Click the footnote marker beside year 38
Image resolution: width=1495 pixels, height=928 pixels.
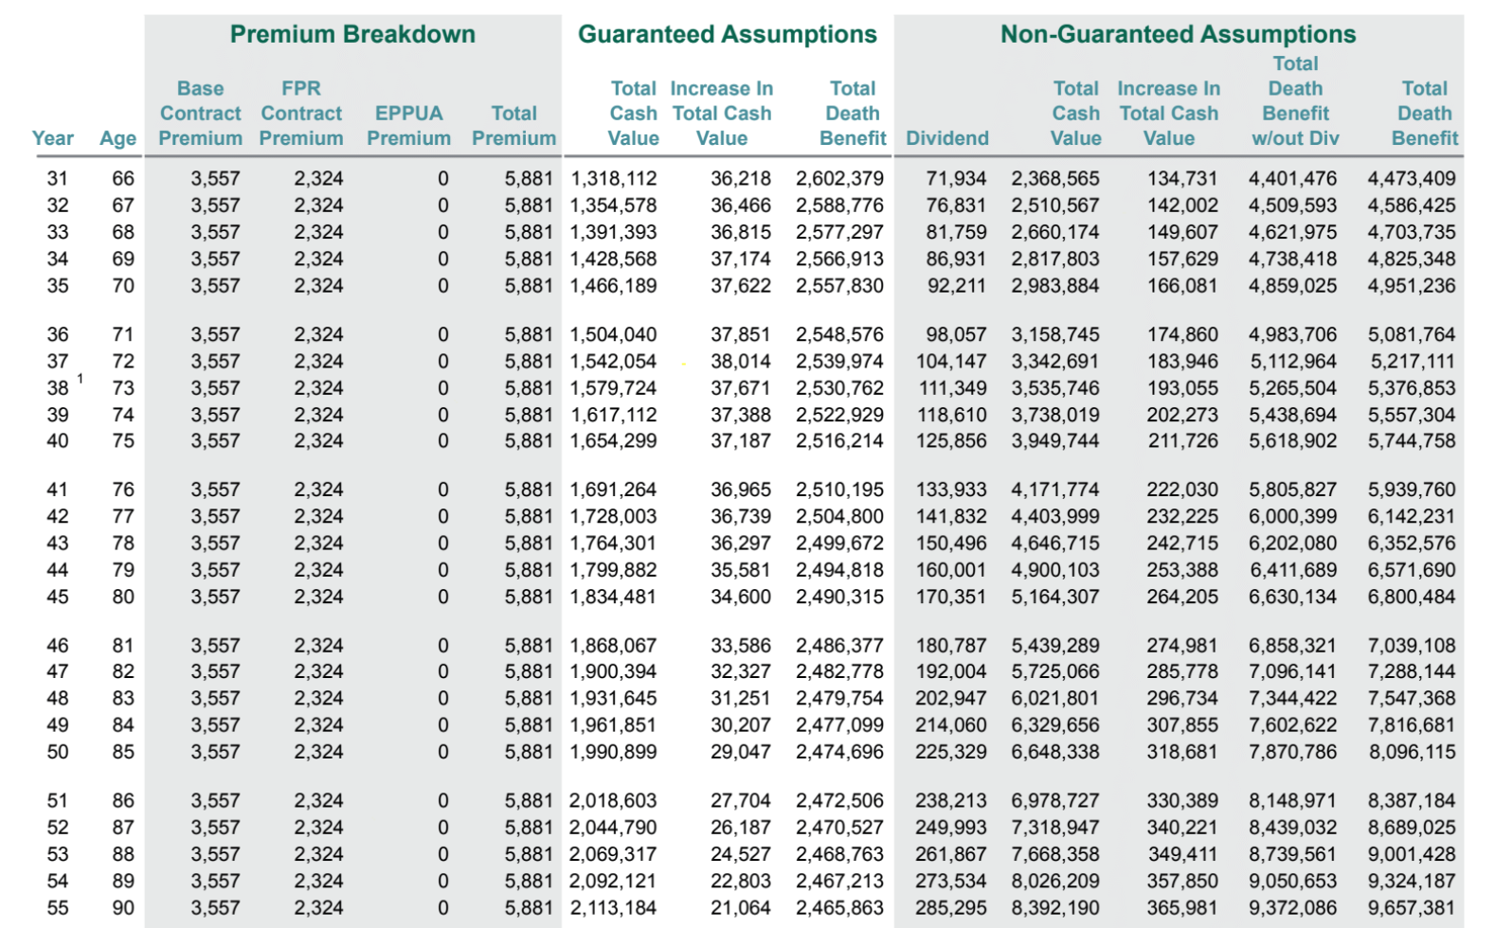click(x=81, y=379)
